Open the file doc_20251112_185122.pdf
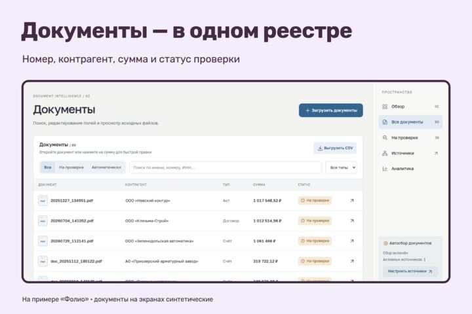 [76, 261]
